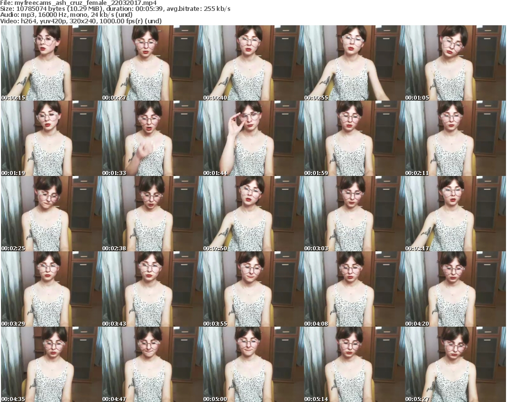Choose the preview frame marked 00:04:08

[x=354, y=289]
